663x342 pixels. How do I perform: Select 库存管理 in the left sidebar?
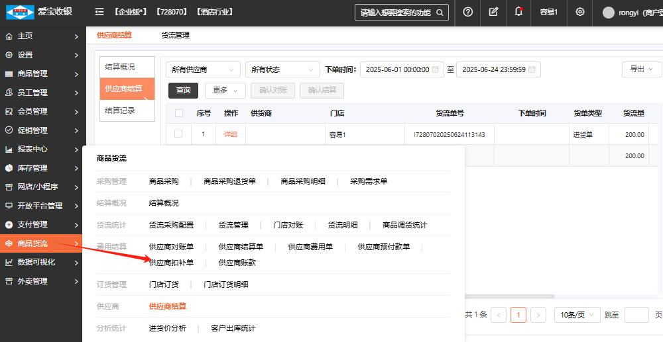click(32, 168)
